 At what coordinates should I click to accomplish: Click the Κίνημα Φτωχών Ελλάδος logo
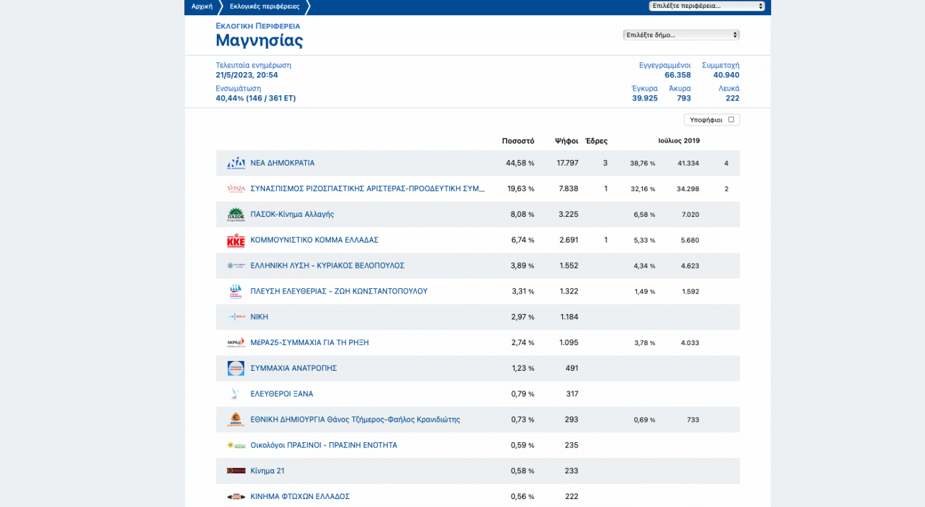[236, 496]
